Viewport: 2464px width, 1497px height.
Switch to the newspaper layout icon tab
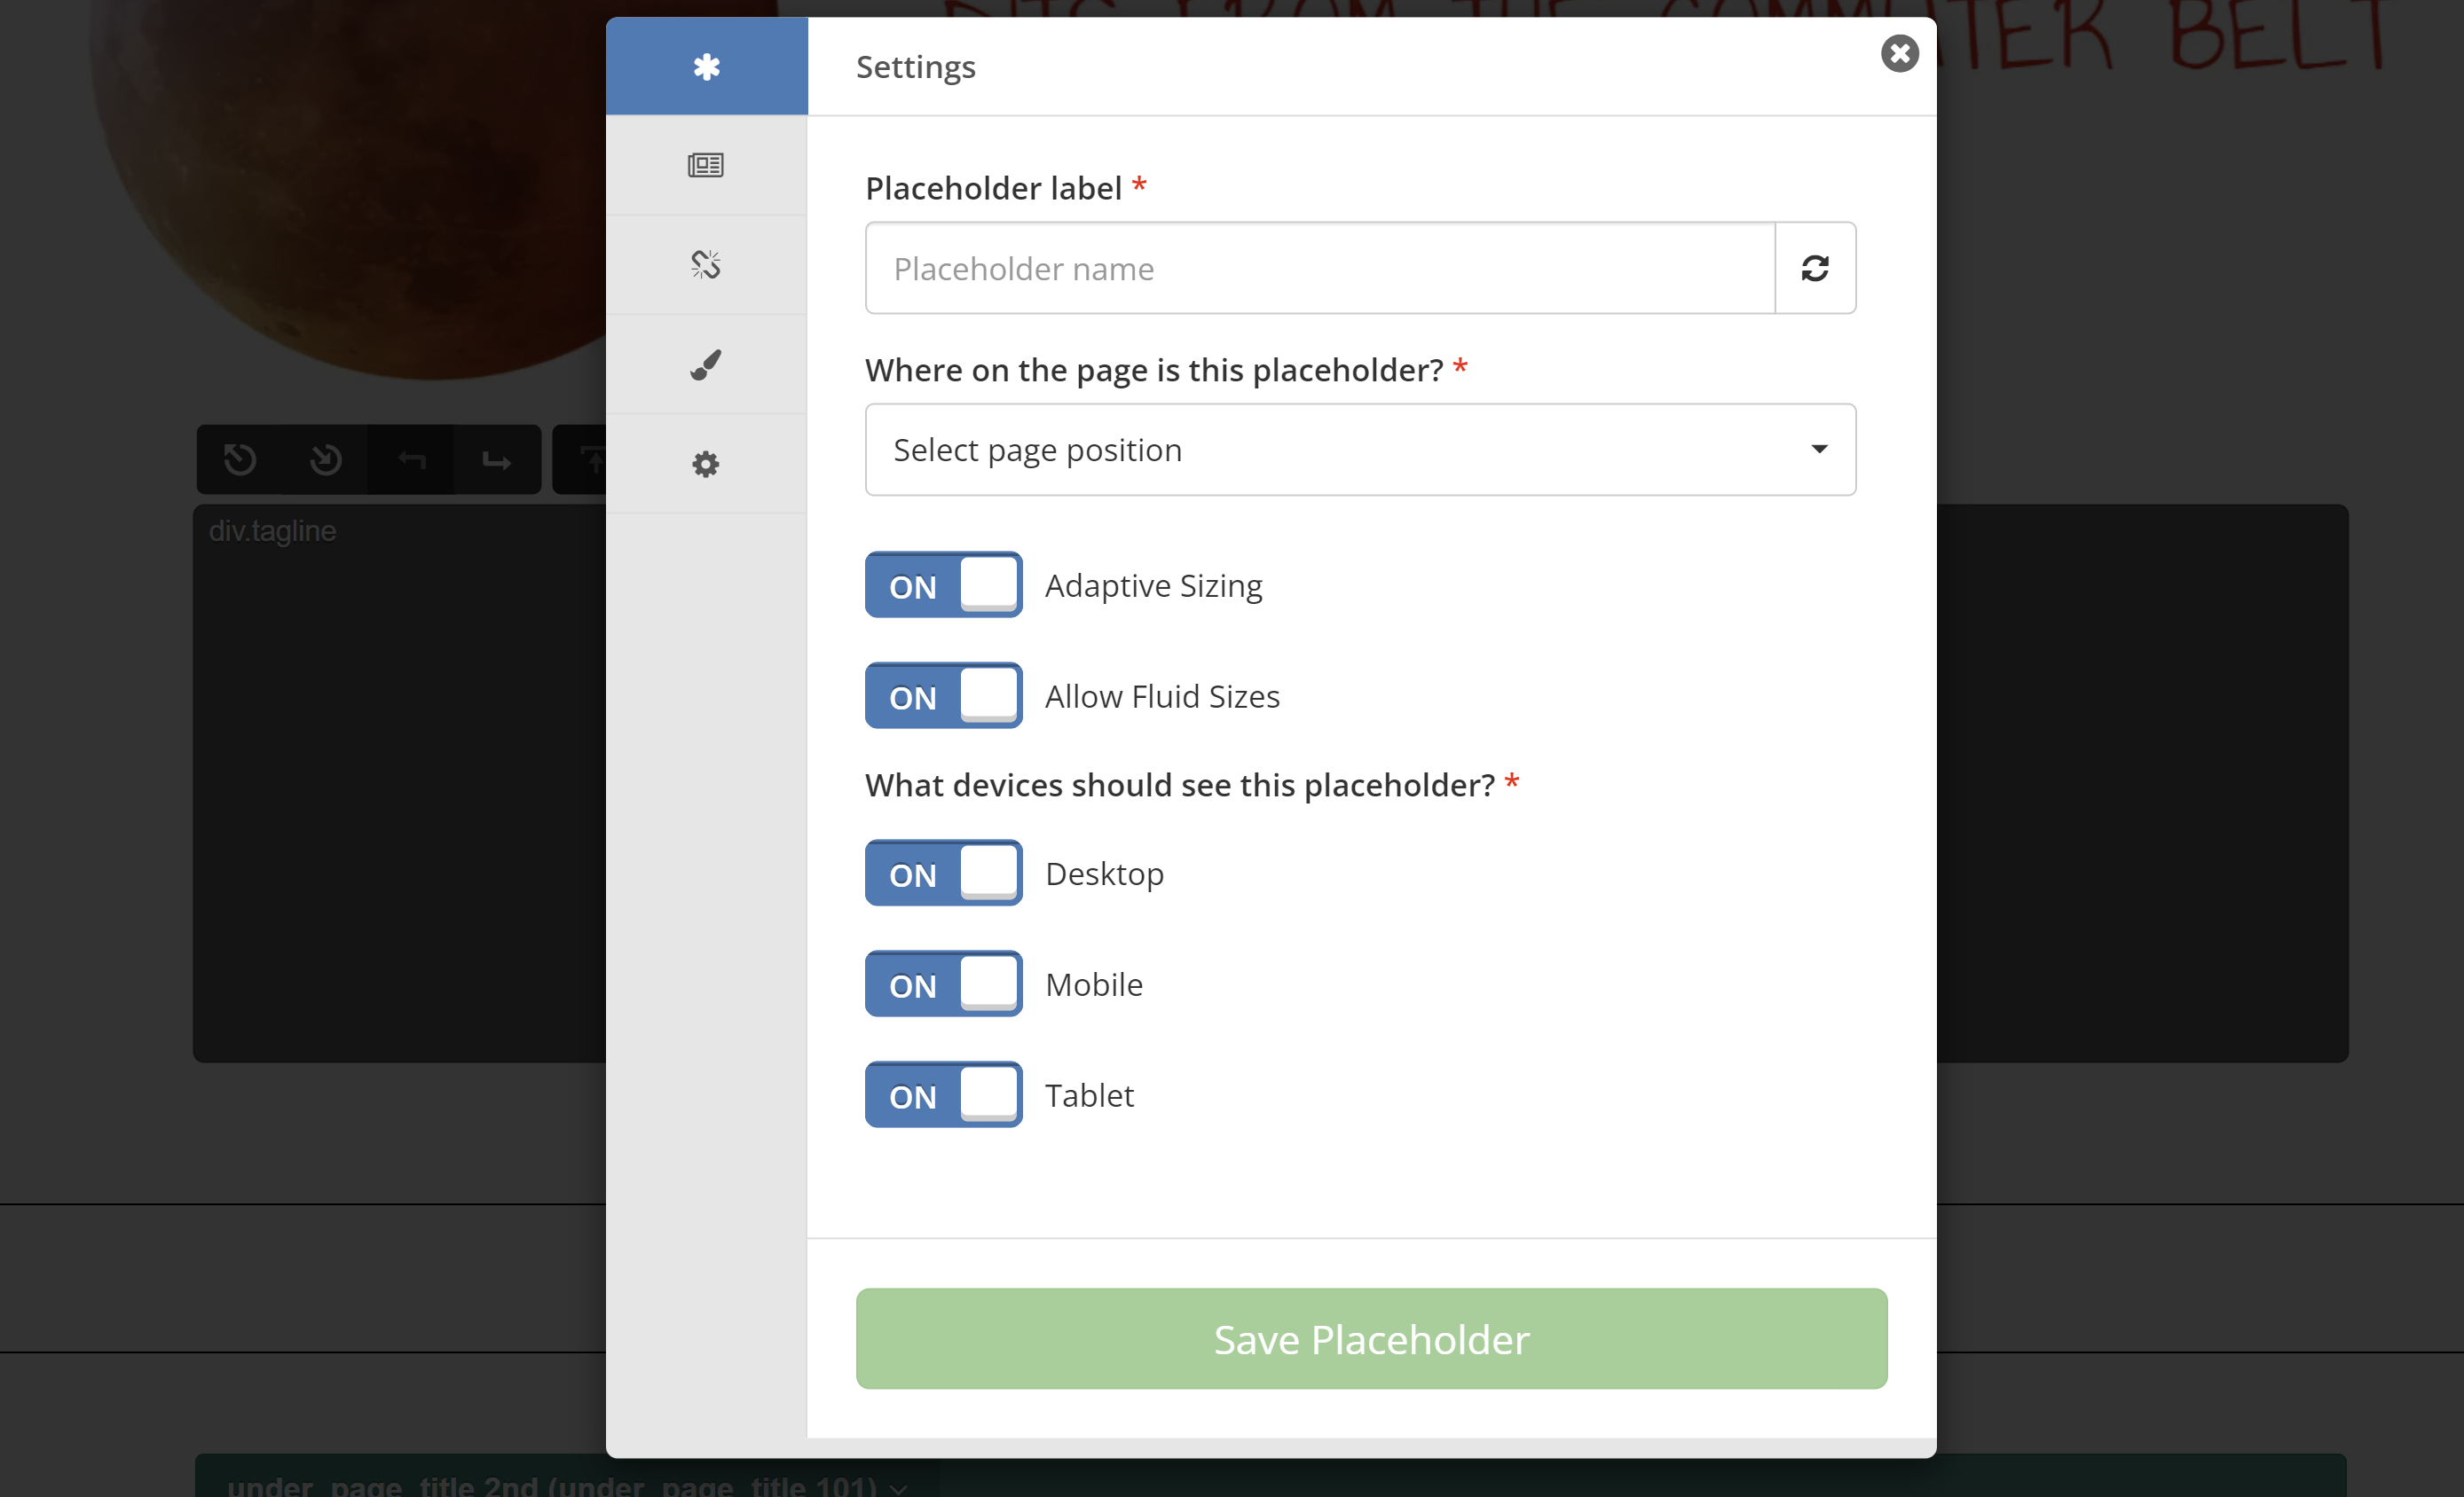[x=706, y=165]
